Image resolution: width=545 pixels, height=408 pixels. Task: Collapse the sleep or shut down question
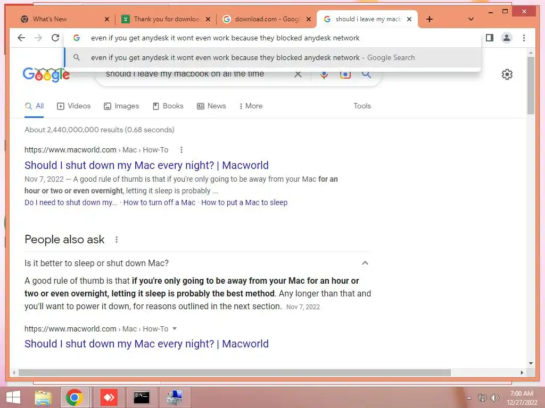[x=365, y=263]
